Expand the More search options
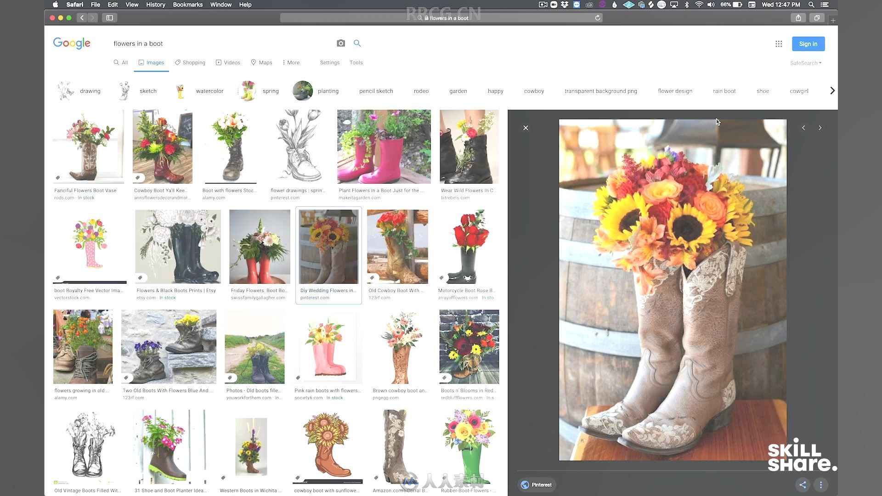The width and height of the screenshot is (882, 496). 291,62
